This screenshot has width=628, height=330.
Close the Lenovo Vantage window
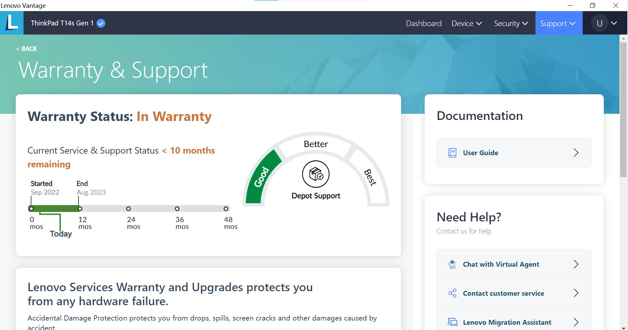tap(616, 6)
